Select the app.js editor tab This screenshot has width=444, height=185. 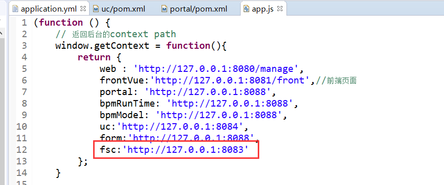(x=262, y=9)
